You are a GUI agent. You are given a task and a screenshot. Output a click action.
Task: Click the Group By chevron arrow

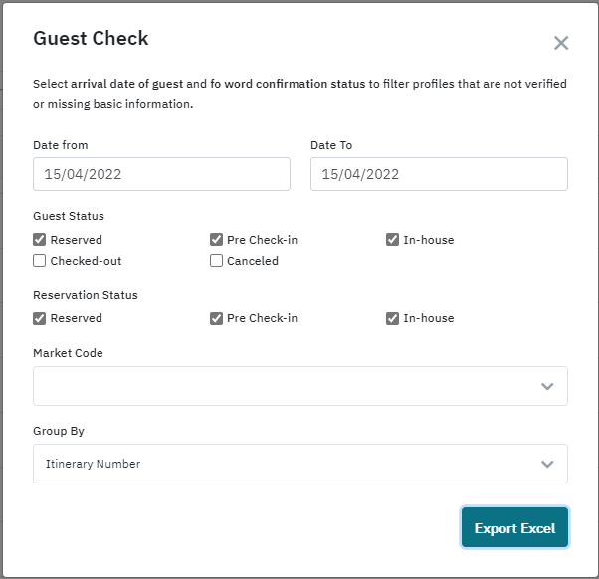pos(547,464)
